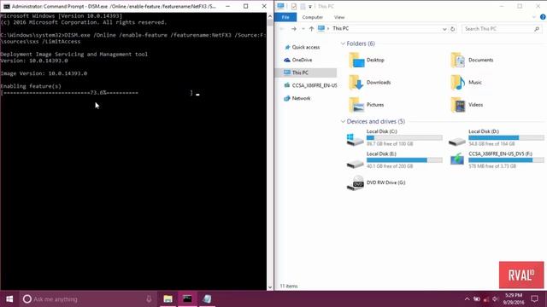Image resolution: width=547 pixels, height=307 pixels.
Task: Select CCSA_X86FRE_EN-US in navigation pane
Action: 310,85
